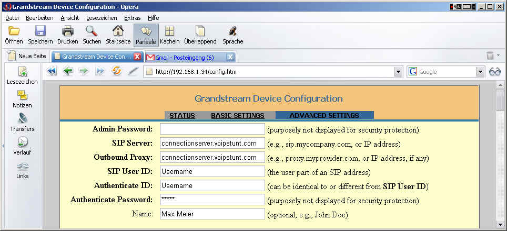Click the Name field with Max Meier
This screenshot has height=231, width=507.
(212, 214)
